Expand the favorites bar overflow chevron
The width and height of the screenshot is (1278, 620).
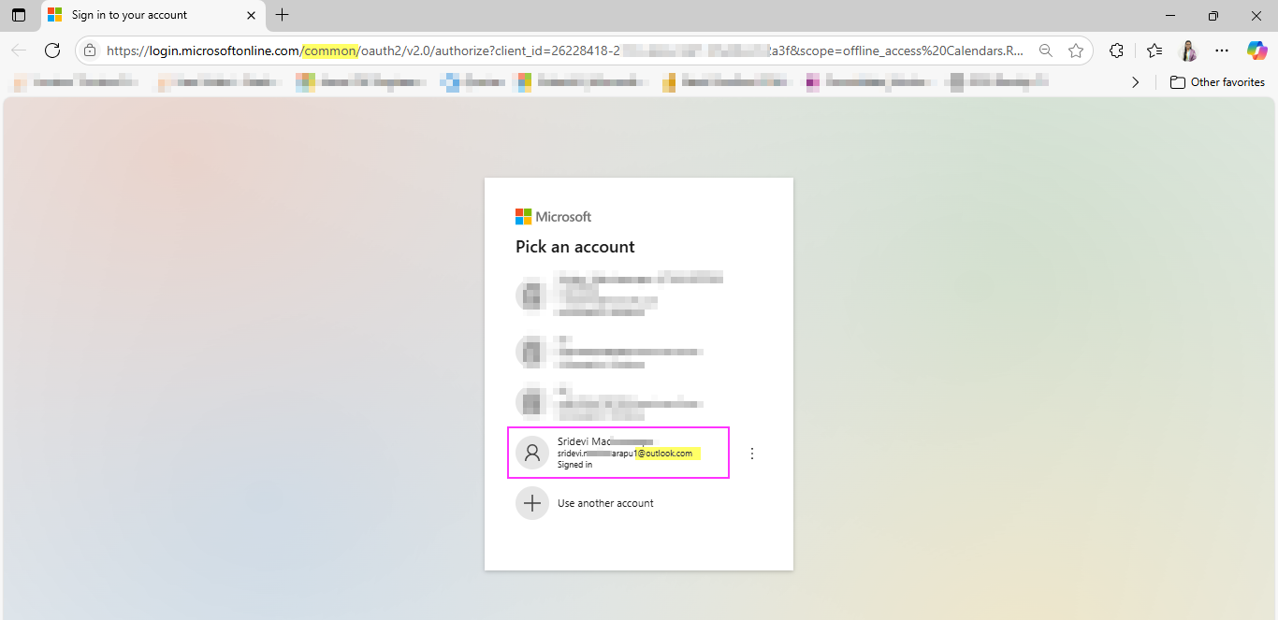(1135, 82)
